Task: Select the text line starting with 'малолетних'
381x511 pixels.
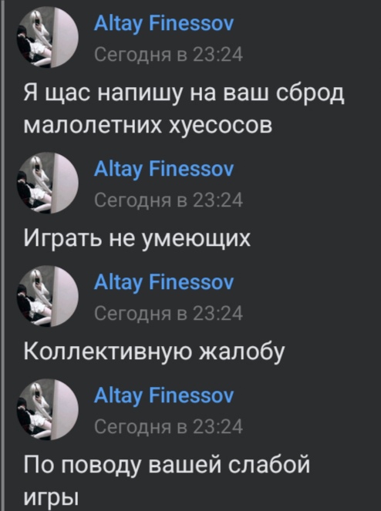Action: [x=148, y=125]
